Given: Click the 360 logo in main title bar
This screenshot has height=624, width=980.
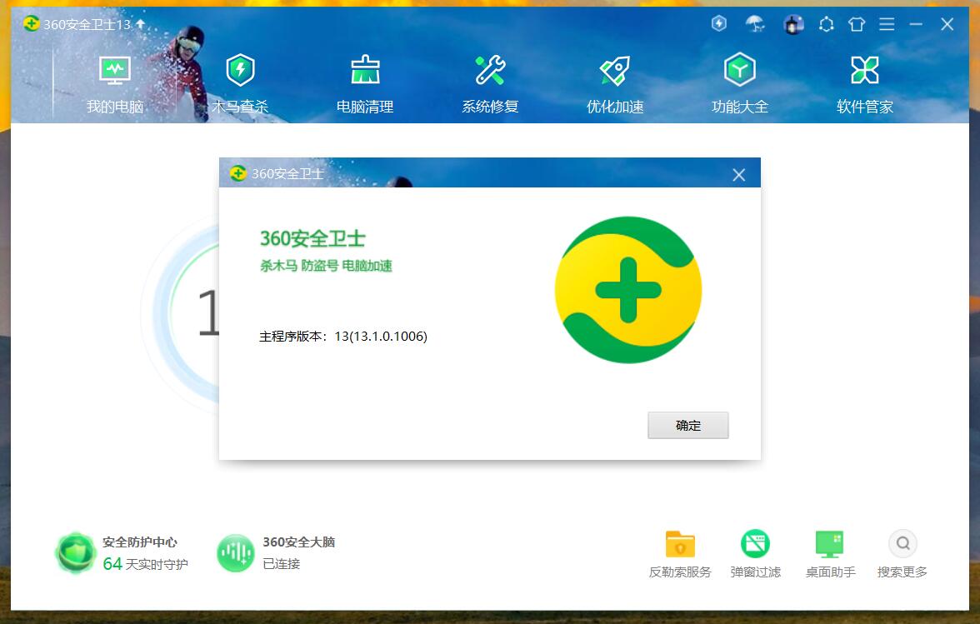Looking at the screenshot, I should (32, 23).
